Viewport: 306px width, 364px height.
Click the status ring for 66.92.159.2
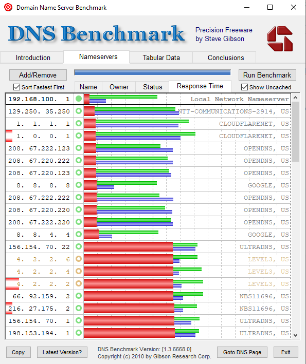[79, 296]
